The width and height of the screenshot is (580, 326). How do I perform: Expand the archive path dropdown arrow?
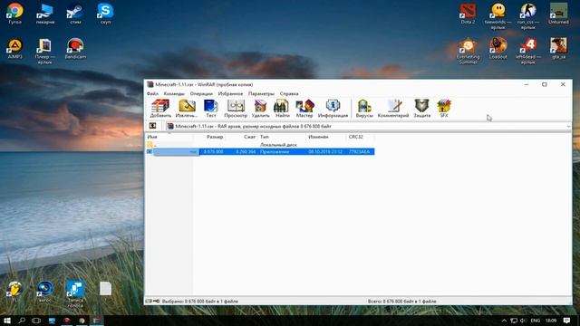(568, 127)
